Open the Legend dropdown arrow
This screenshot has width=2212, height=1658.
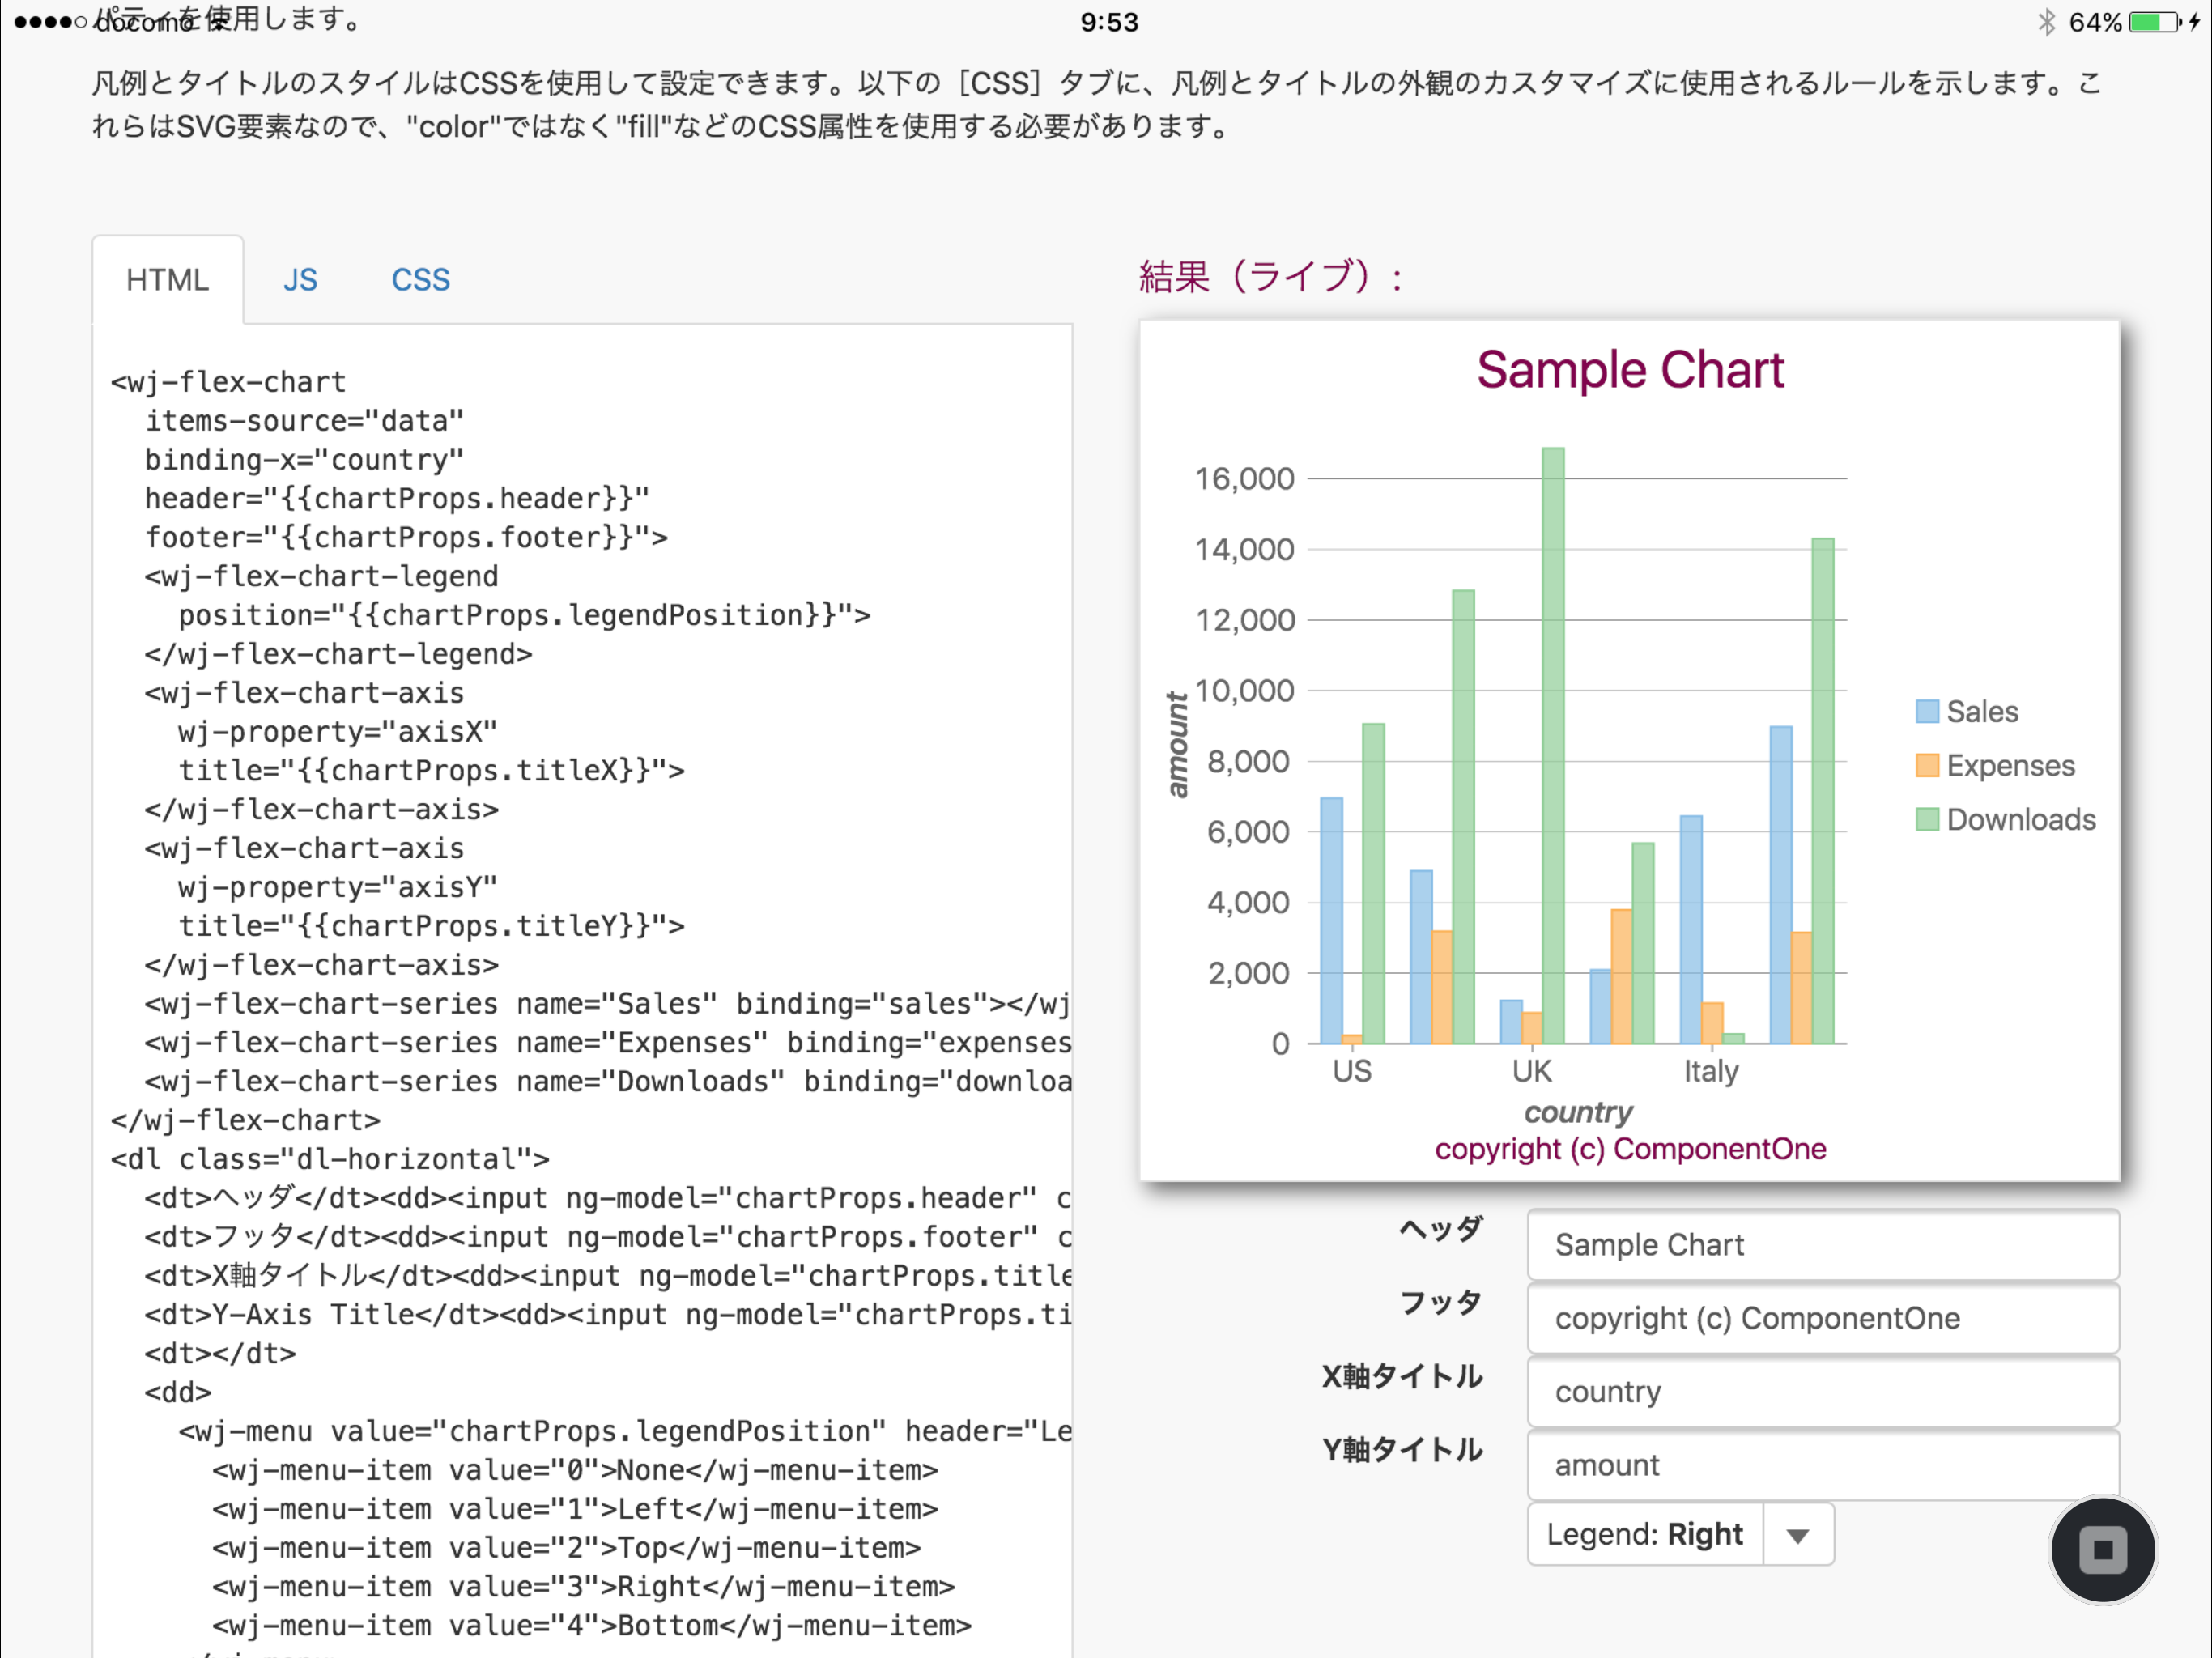click(1797, 1535)
